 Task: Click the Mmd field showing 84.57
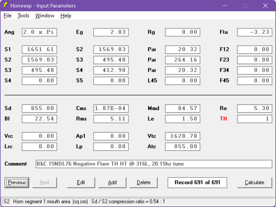183,109
